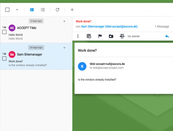
Task: Click the blue ti sender avatar
Action: 82,67
